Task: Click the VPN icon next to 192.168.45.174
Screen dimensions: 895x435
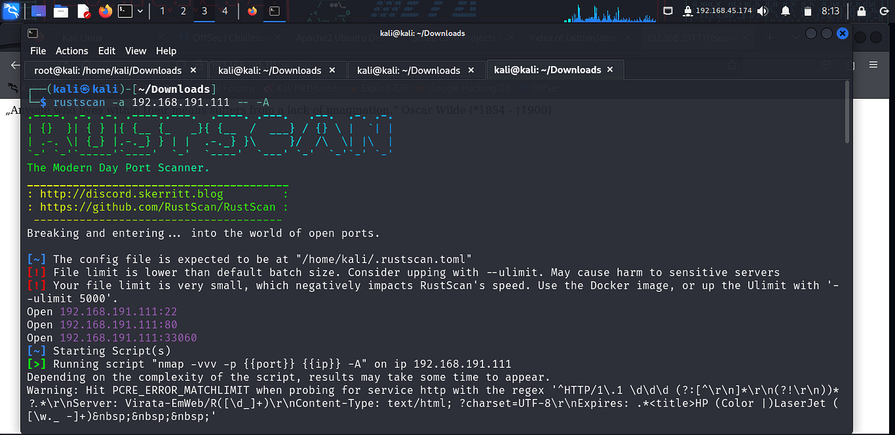Action: (689, 10)
